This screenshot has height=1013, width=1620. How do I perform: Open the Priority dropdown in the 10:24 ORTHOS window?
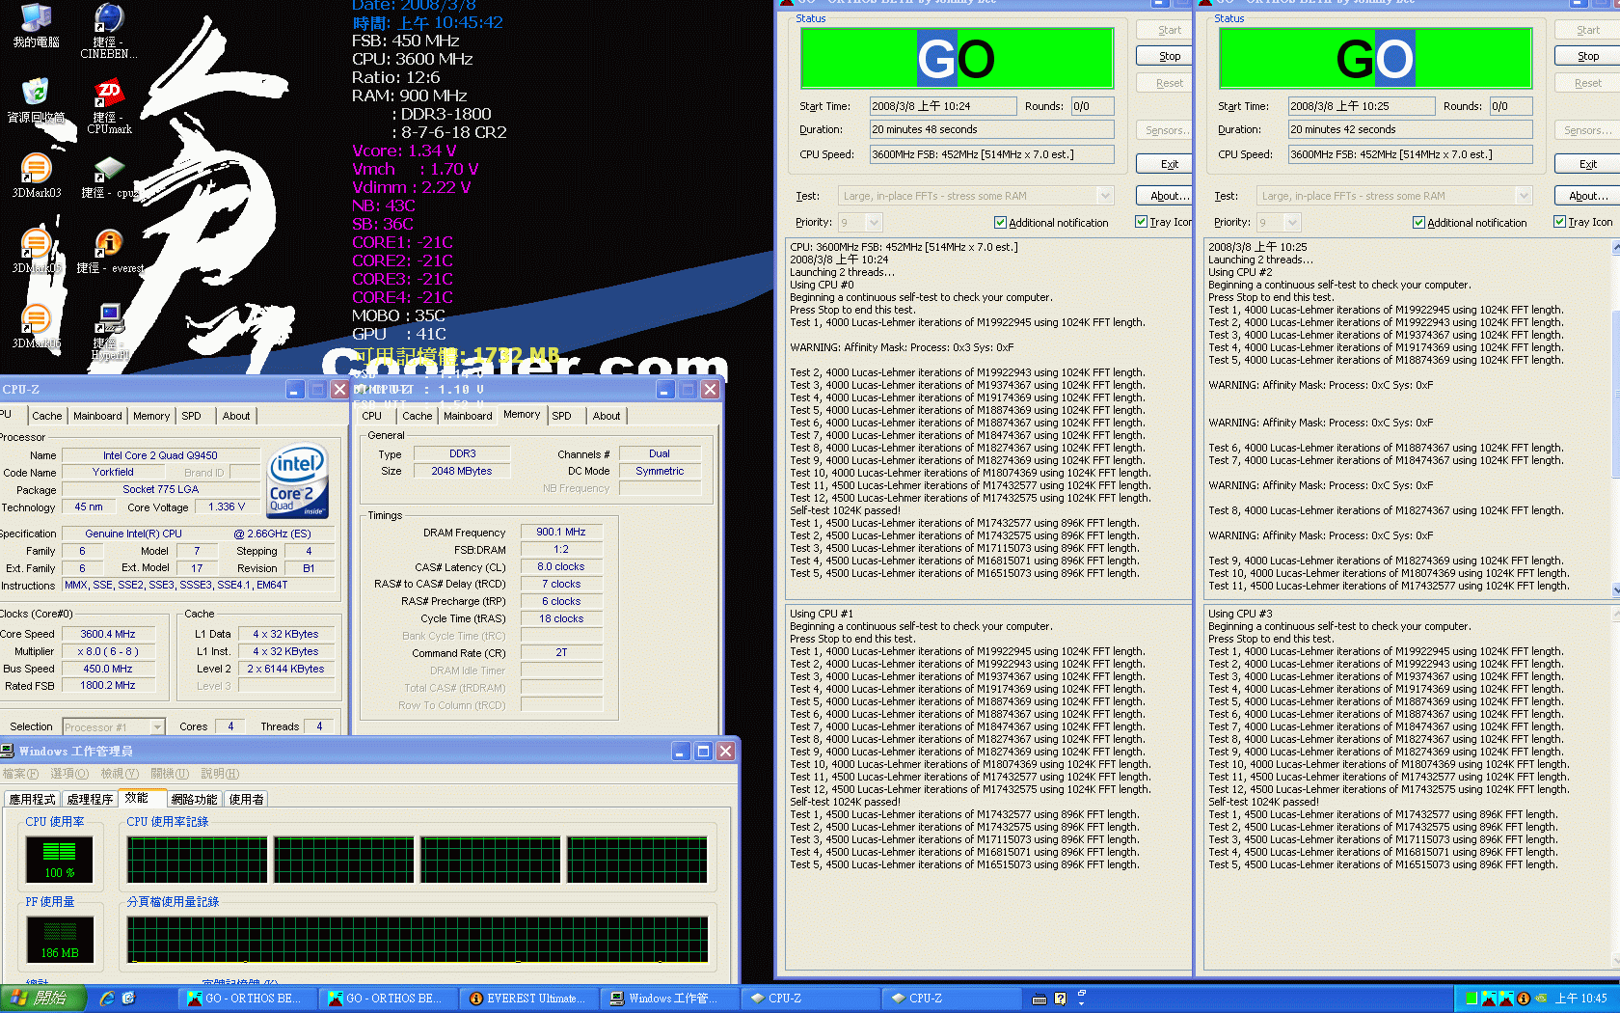pyautogui.click(x=860, y=223)
